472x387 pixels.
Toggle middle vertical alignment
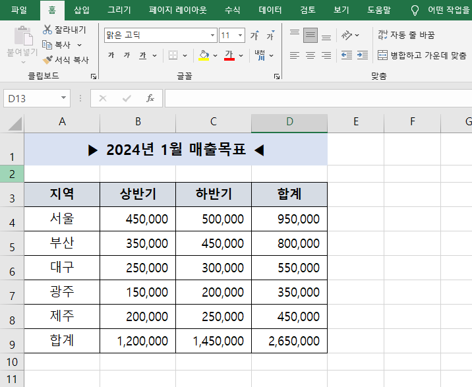tap(310, 35)
